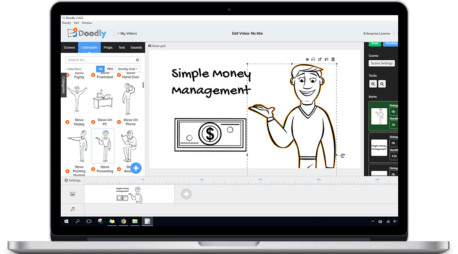Go back to My Videos
458x254 pixels.
point(127,33)
